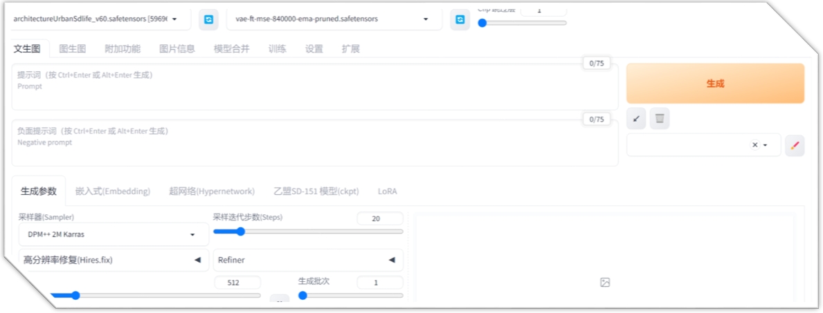The image size is (823, 313).
Task: Switch to the 图生图 tab
Action: (72, 49)
